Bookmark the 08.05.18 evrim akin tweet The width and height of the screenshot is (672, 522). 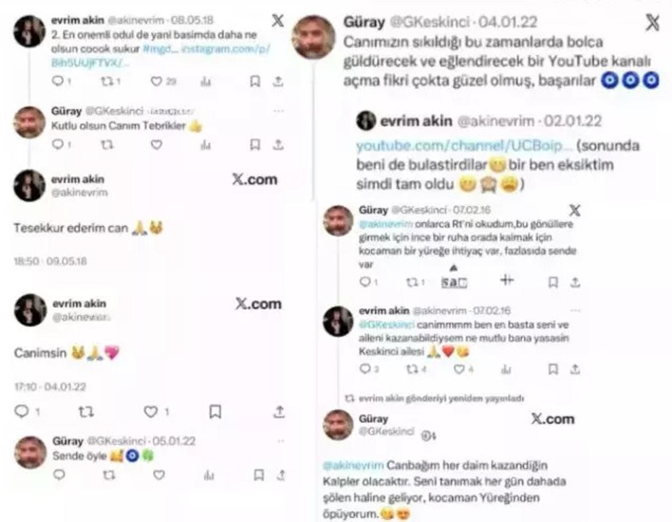click(255, 82)
